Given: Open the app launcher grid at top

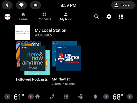Looking at the screenshot, I should tap(121, 17).
